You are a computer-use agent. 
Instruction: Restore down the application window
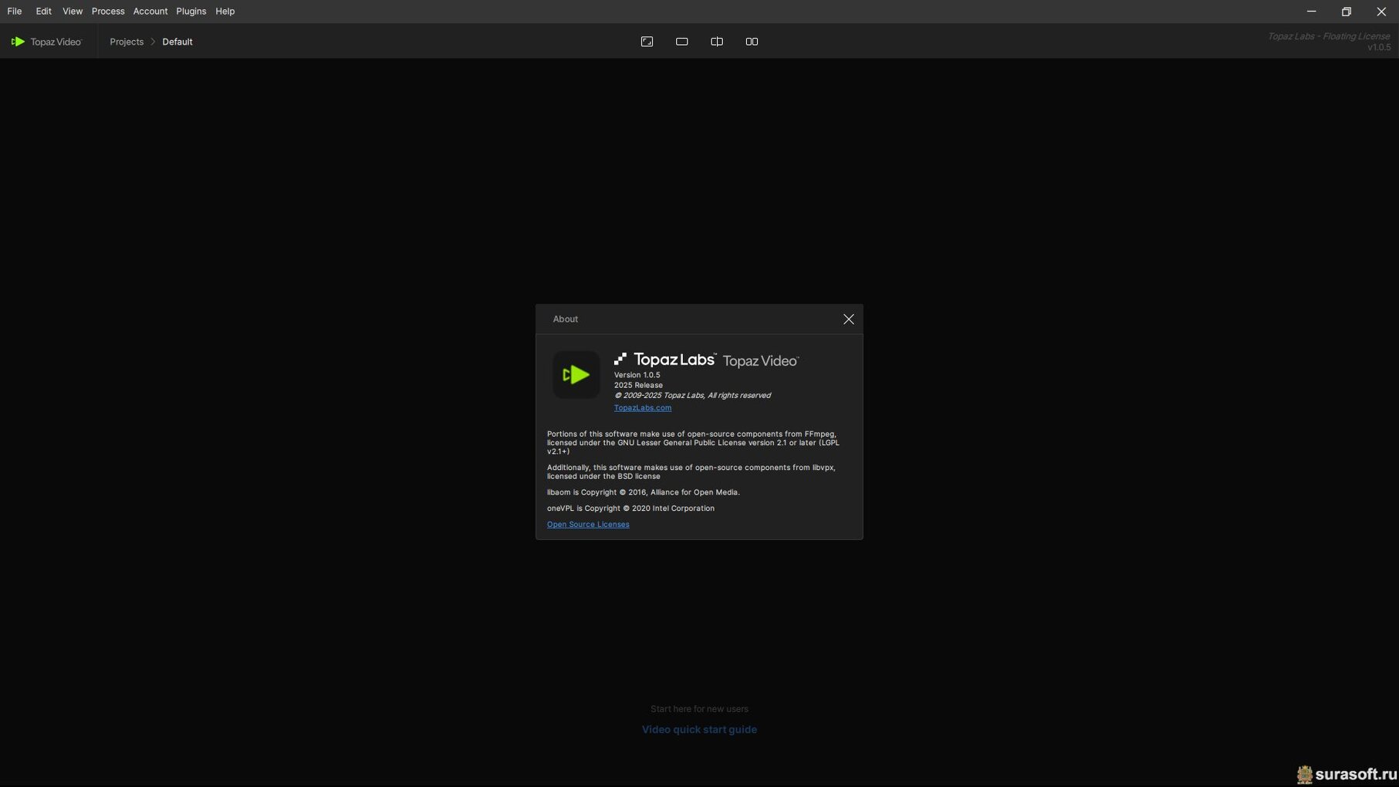[x=1346, y=12]
